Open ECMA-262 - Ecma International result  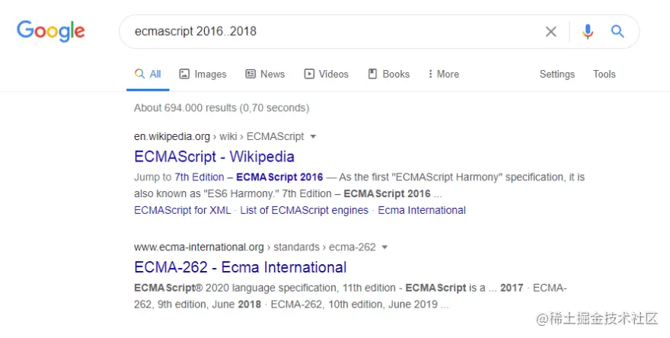click(240, 267)
